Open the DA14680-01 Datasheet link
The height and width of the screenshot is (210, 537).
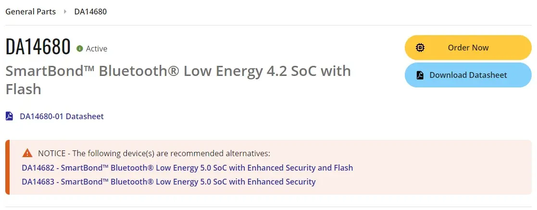(x=62, y=116)
